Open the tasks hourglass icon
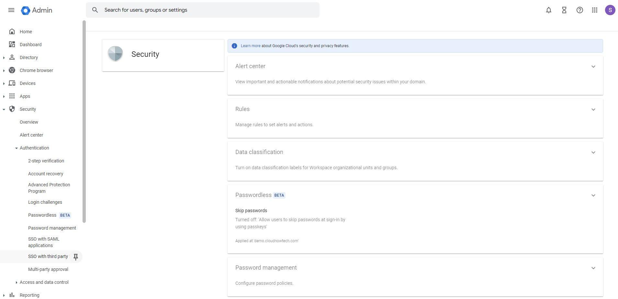Screen dimensions: 618x299 (564, 10)
